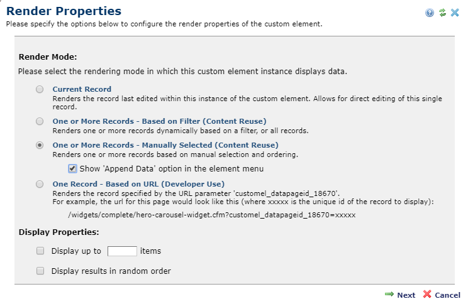Screen dimensions: 468x304
Task: Click One Record - Based on URL label
Action: pos(138,184)
